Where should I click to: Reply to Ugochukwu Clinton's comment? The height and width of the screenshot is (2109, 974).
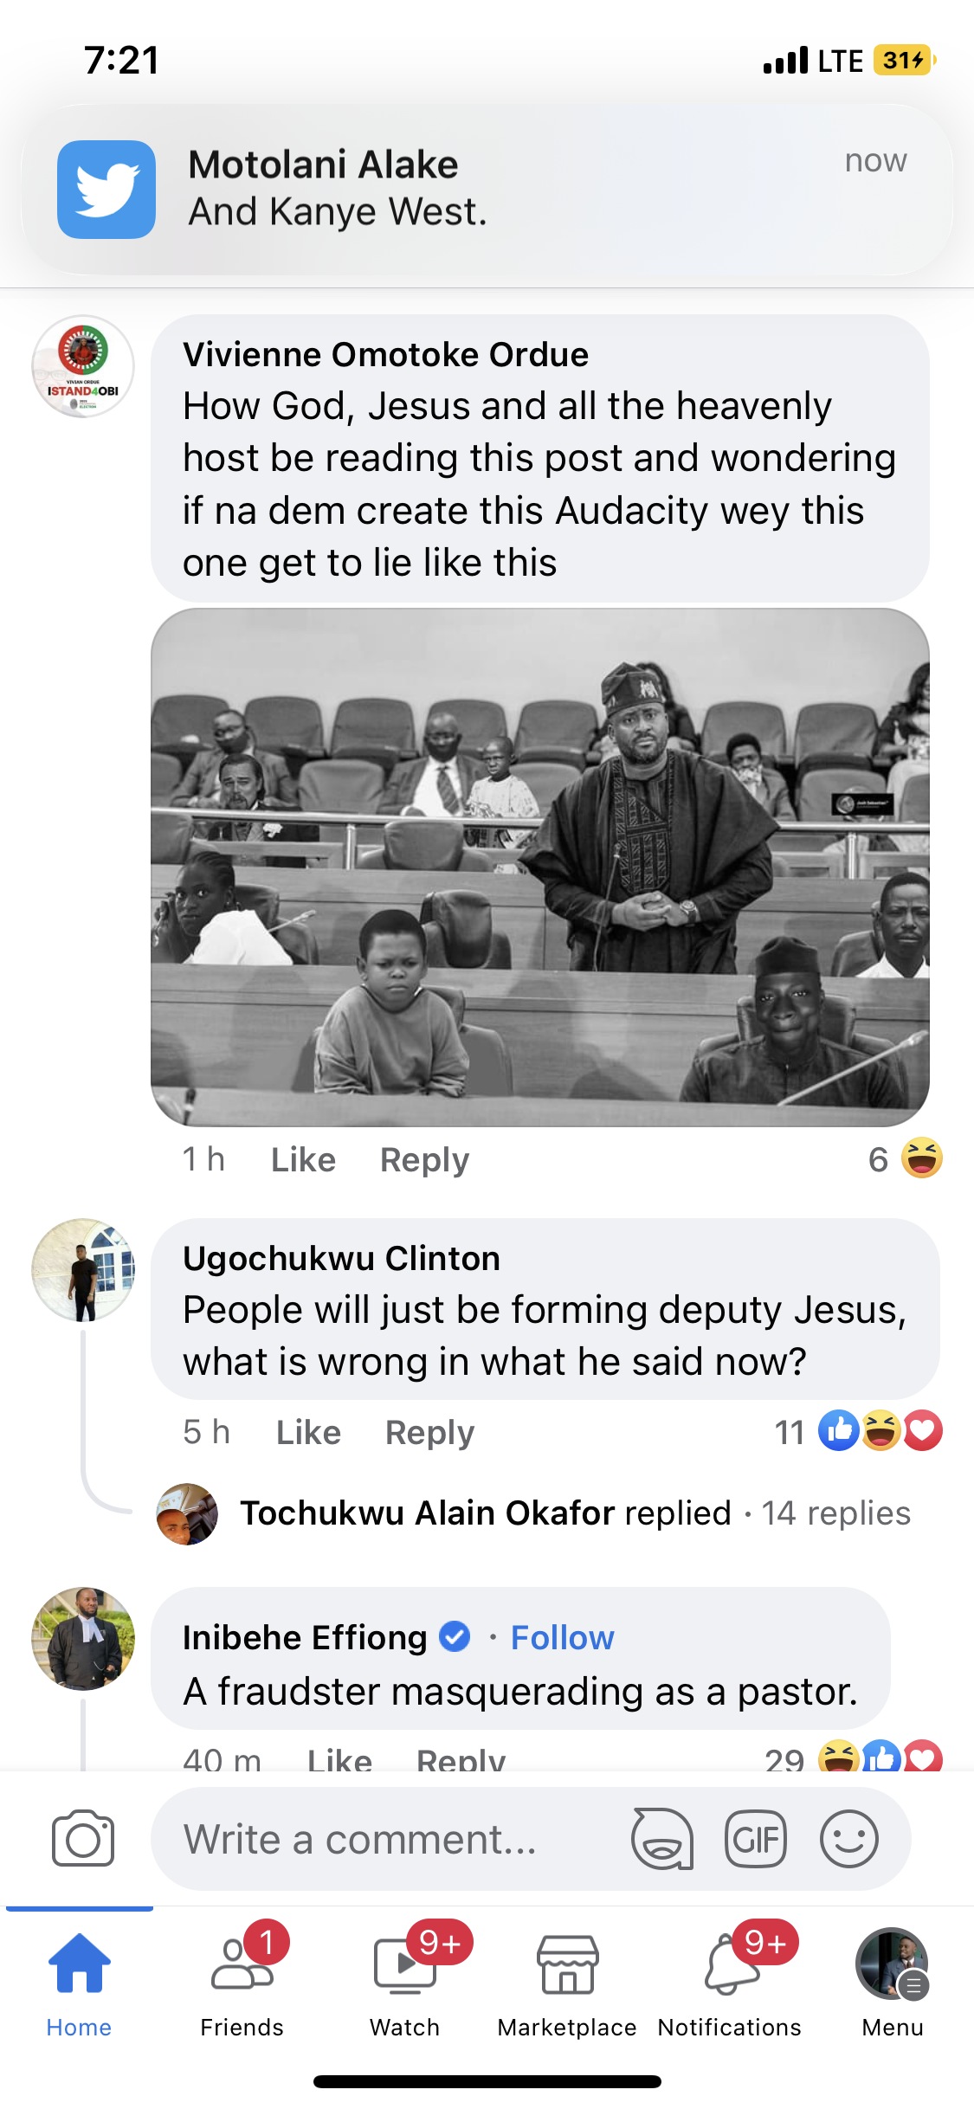[x=429, y=1433]
